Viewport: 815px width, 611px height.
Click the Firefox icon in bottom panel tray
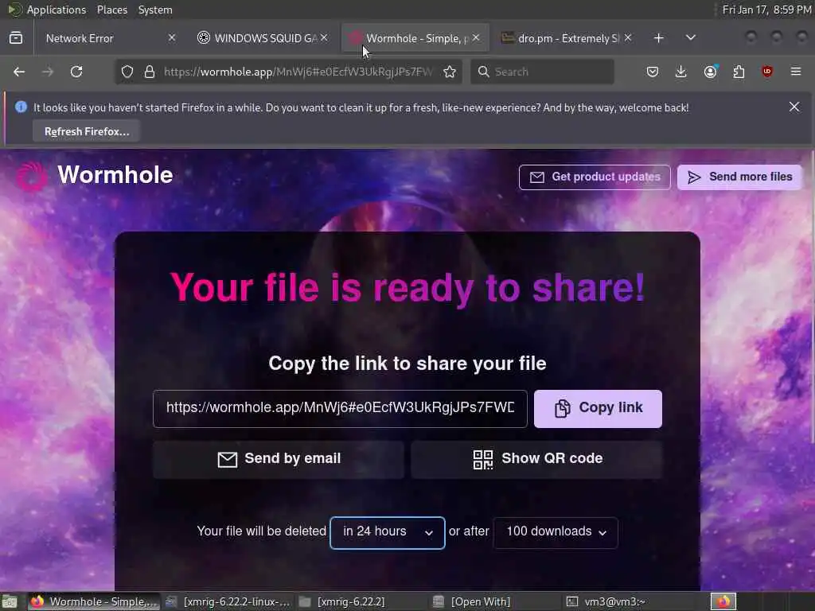click(x=723, y=601)
